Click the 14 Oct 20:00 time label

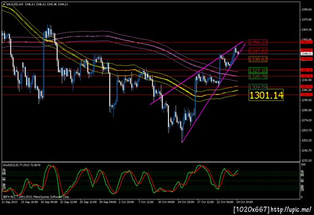point(186,202)
